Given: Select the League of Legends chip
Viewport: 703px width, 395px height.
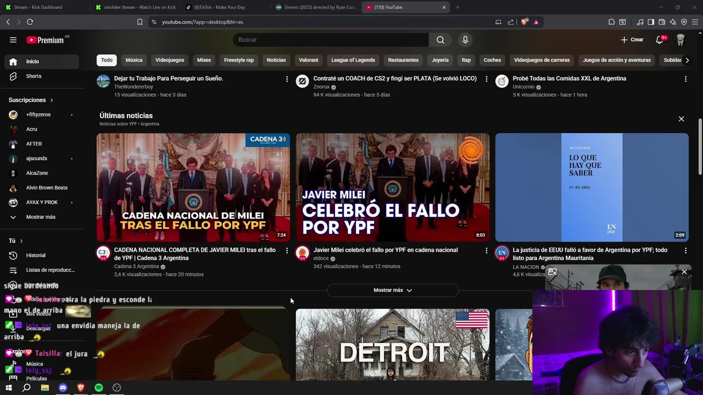Looking at the screenshot, I should coord(353,60).
